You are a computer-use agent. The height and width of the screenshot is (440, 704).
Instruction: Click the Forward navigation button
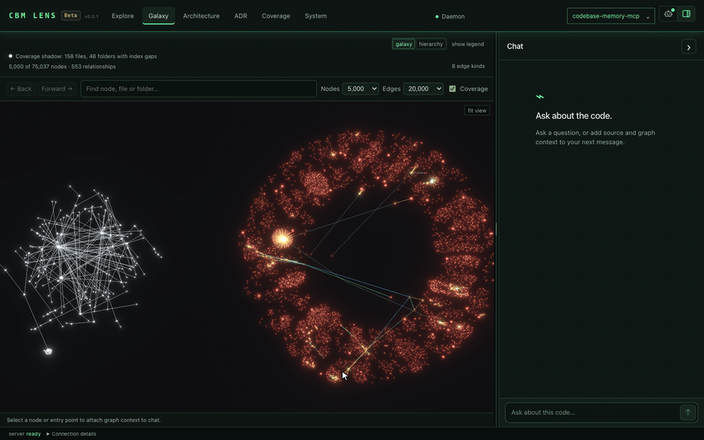tap(57, 89)
